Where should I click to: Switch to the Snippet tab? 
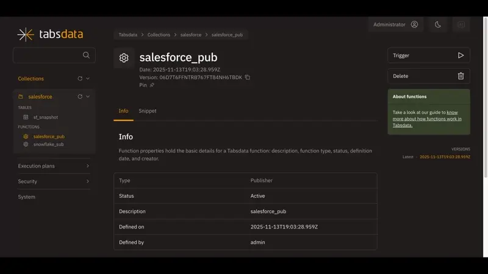pos(148,111)
